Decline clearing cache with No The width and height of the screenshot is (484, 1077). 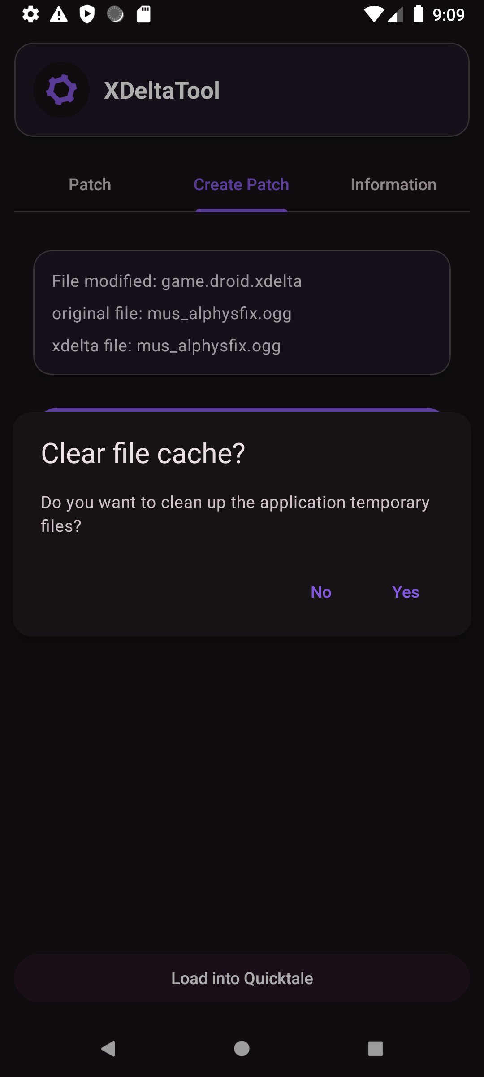tap(321, 592)
